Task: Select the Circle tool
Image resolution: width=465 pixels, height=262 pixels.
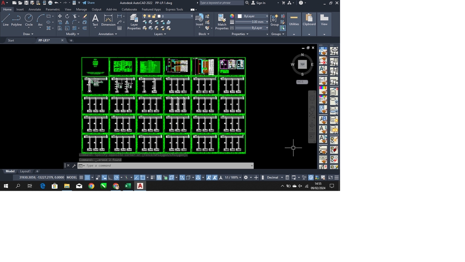Action: click(29, 20)
